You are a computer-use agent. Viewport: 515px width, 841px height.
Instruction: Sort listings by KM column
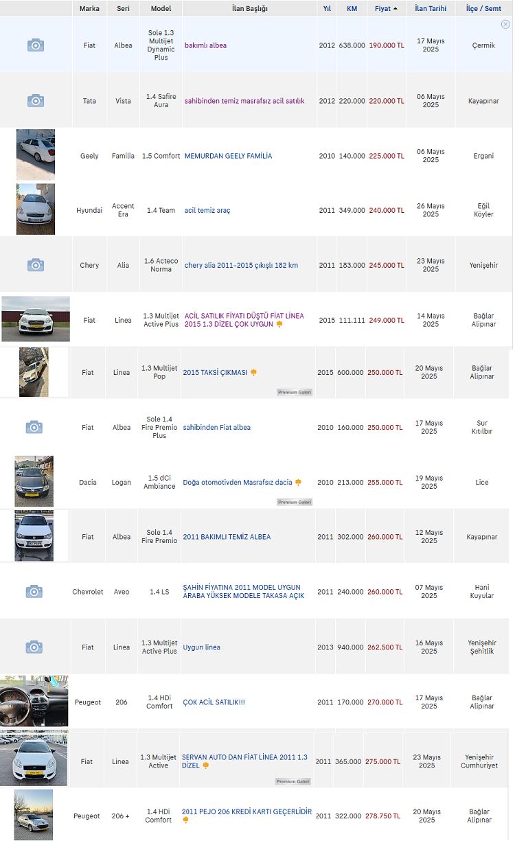[x=352, y=8]
